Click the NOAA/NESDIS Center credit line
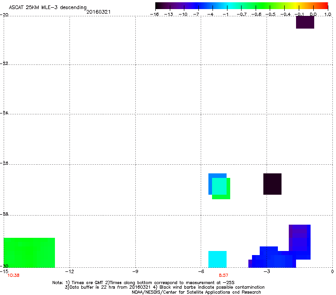This screenshot has height=295, width=336. [x=196, y=292]
